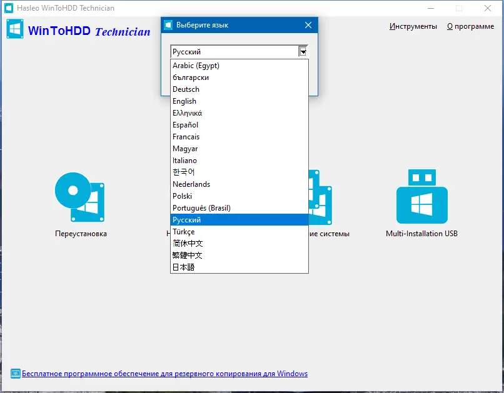Screen dimensions: 504x393
Task: Open the free Windows backup software link
Action: (x=165, y=373)
